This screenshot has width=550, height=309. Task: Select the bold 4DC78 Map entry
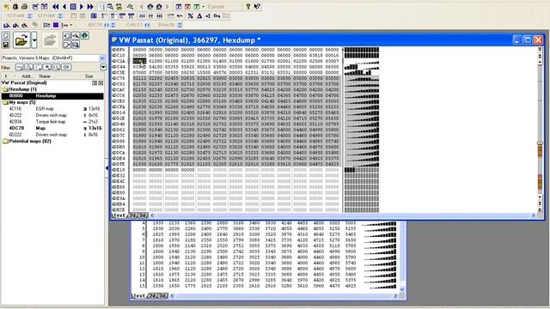[52, 128]
